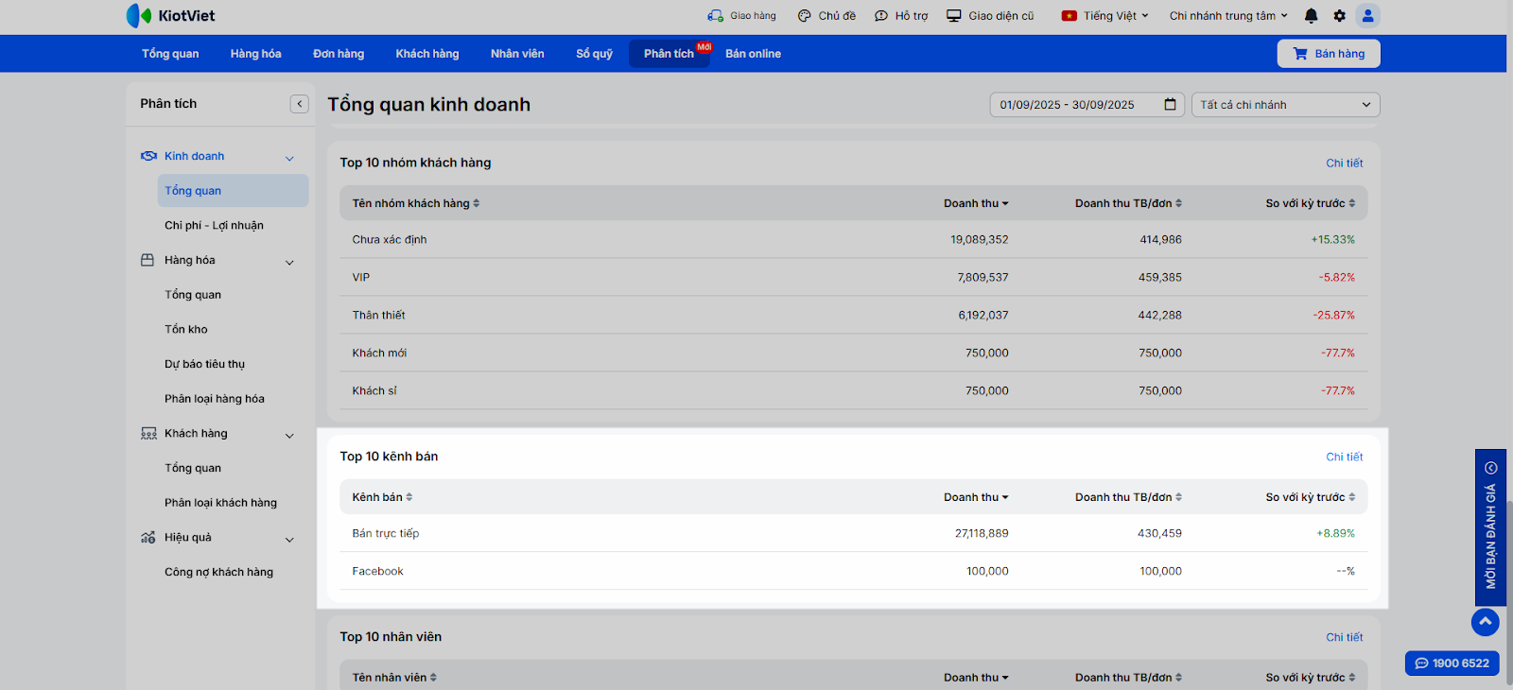Click the Bán hàng button

[x=1329, y=54]
